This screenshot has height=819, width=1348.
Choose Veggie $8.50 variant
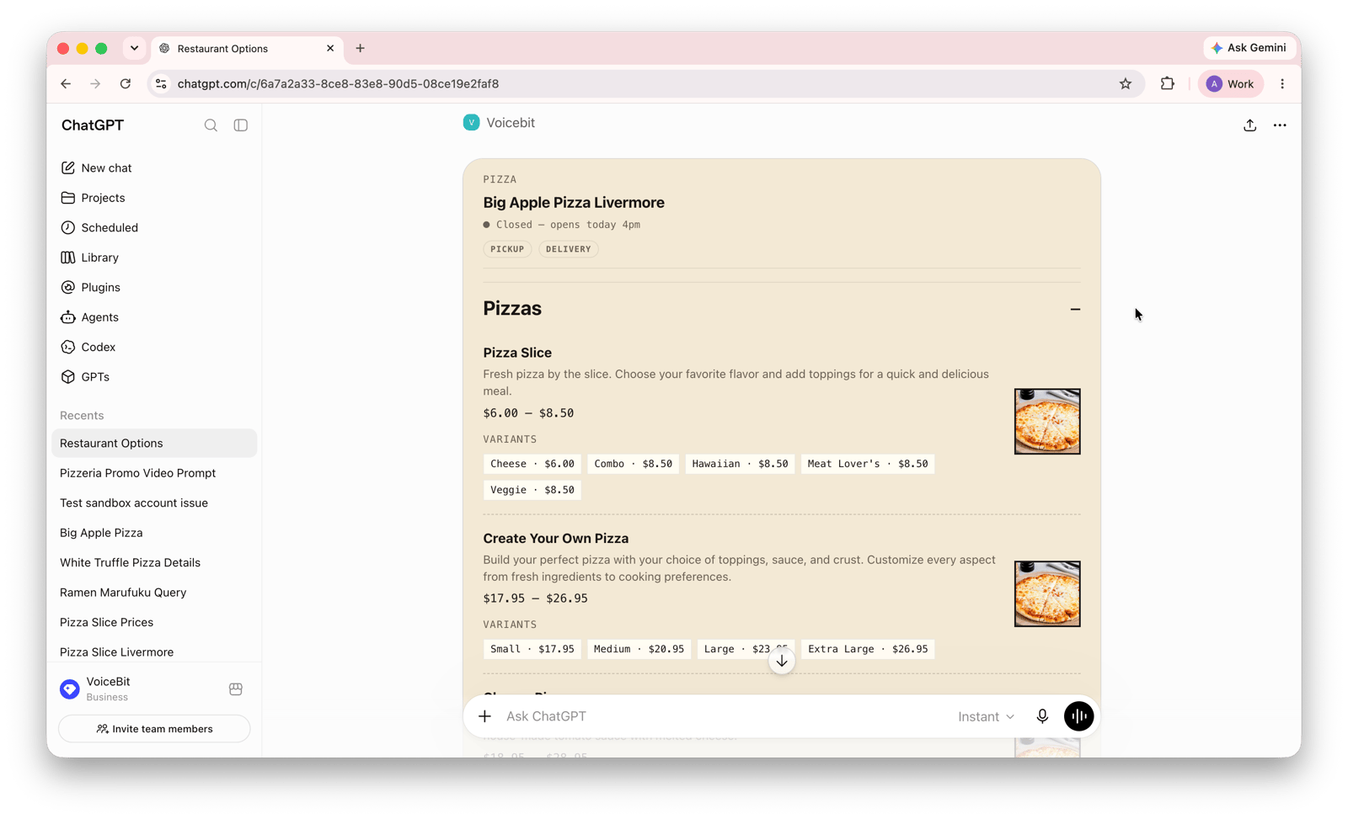[532, 490]
